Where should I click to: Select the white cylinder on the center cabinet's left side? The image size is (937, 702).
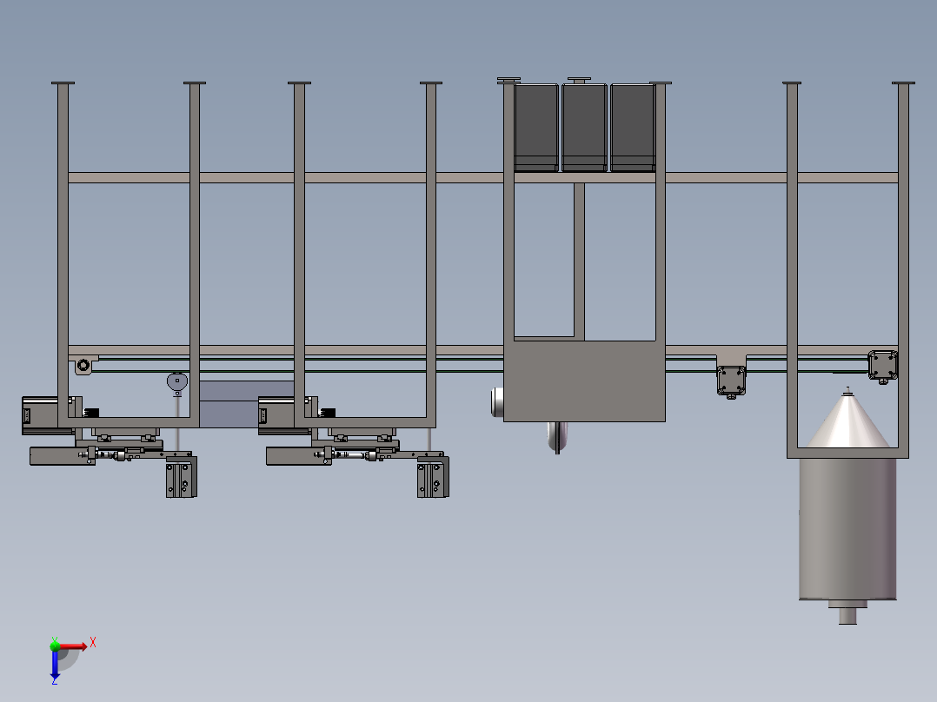coord(497,401)
